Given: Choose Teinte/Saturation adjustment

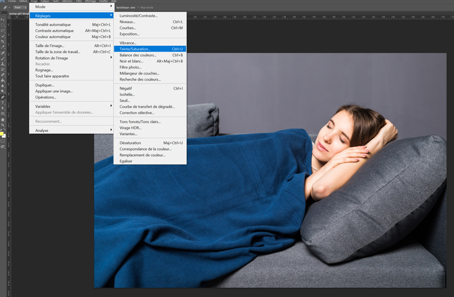Looking at the screenshot, I should tap(150, 49).
